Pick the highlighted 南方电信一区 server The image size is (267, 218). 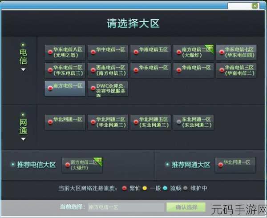(x=65, y=89)
